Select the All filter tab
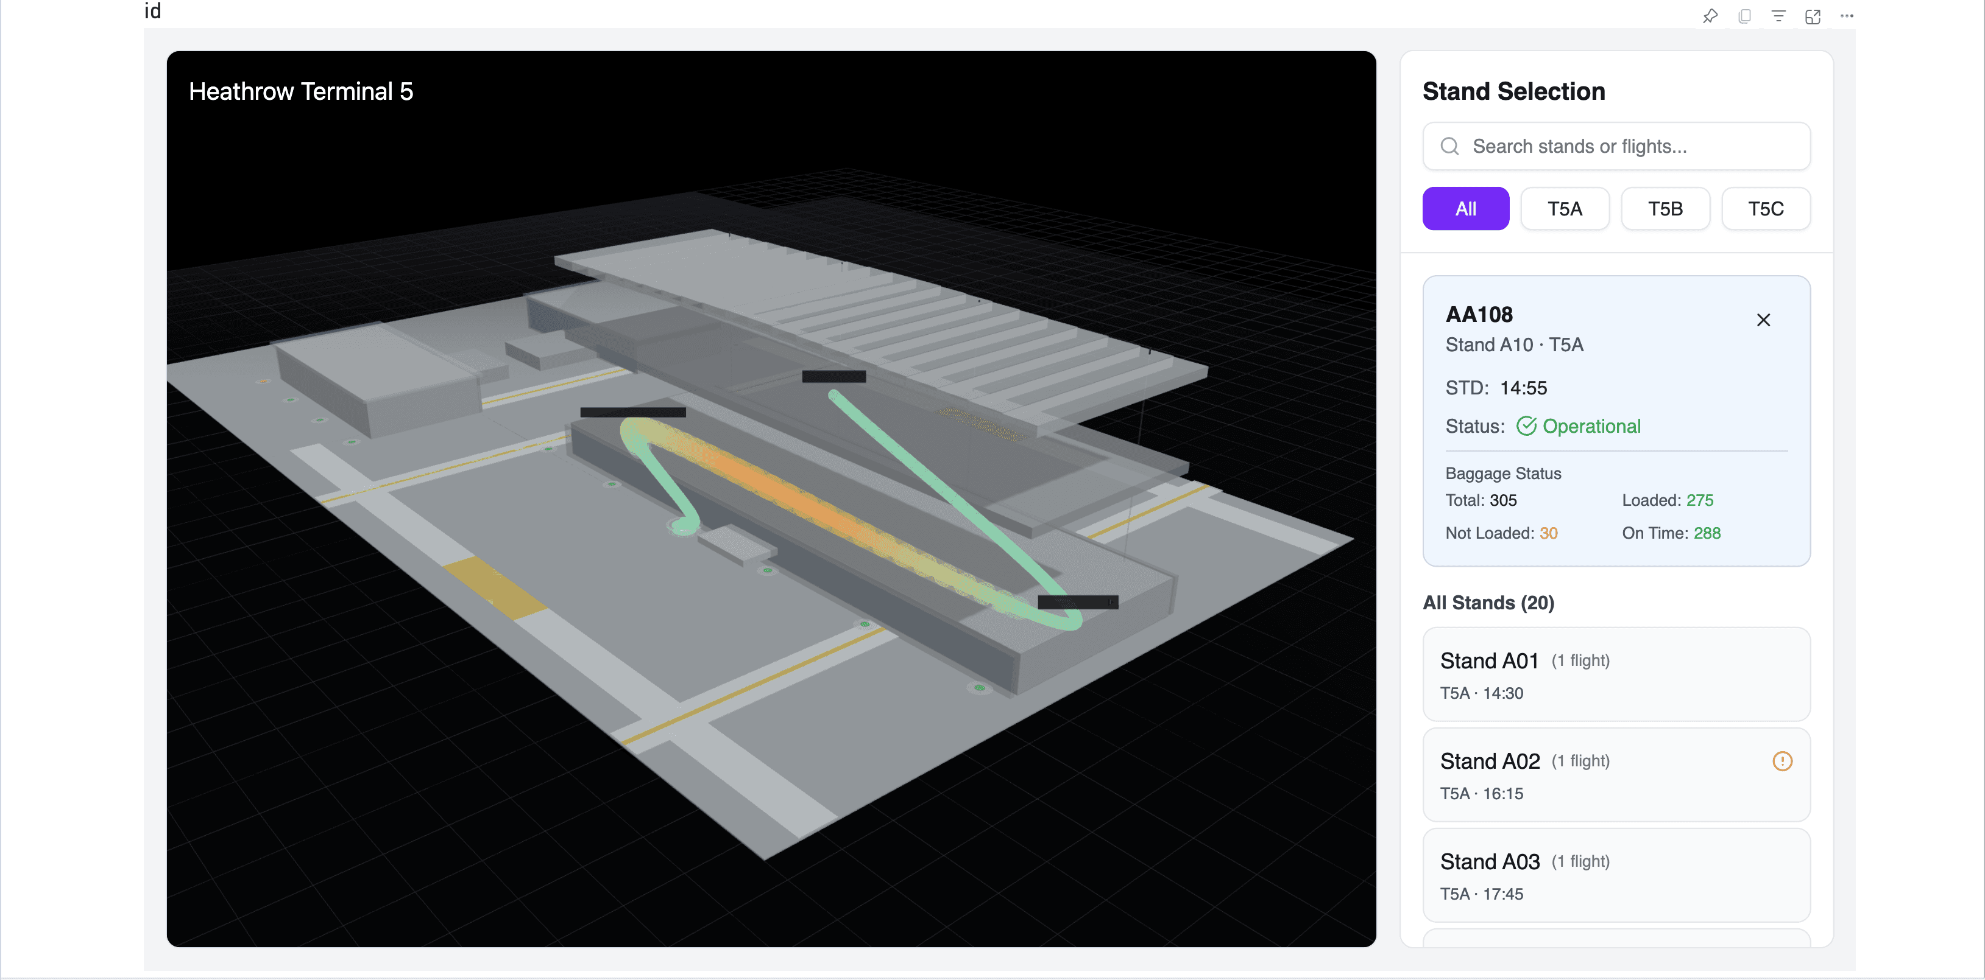1985x980 pixels. pos(1465,209)
